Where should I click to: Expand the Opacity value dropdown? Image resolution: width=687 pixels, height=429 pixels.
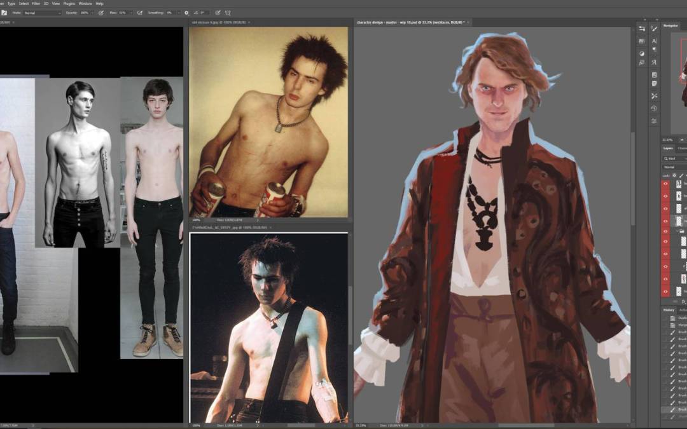tap(94, 12)
